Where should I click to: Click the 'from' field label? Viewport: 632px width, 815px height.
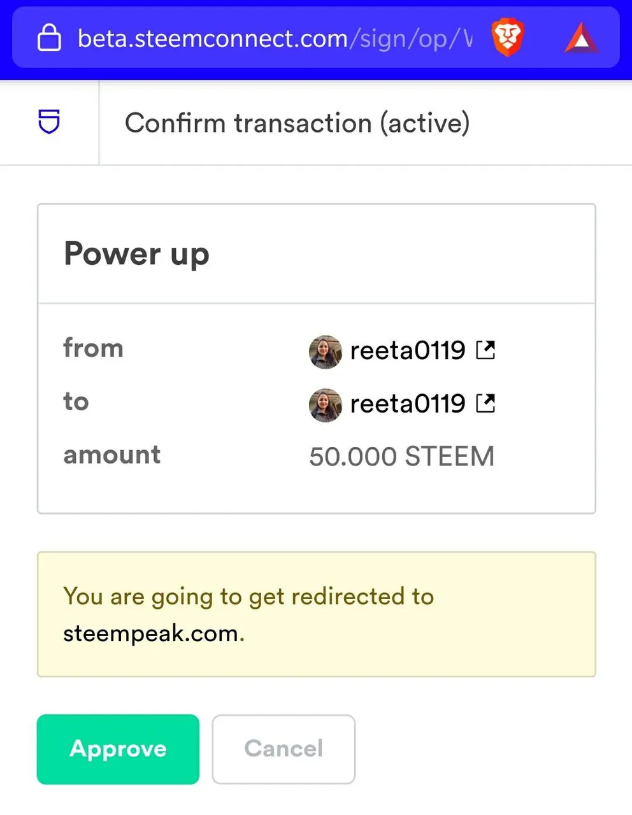pos(93,348)
